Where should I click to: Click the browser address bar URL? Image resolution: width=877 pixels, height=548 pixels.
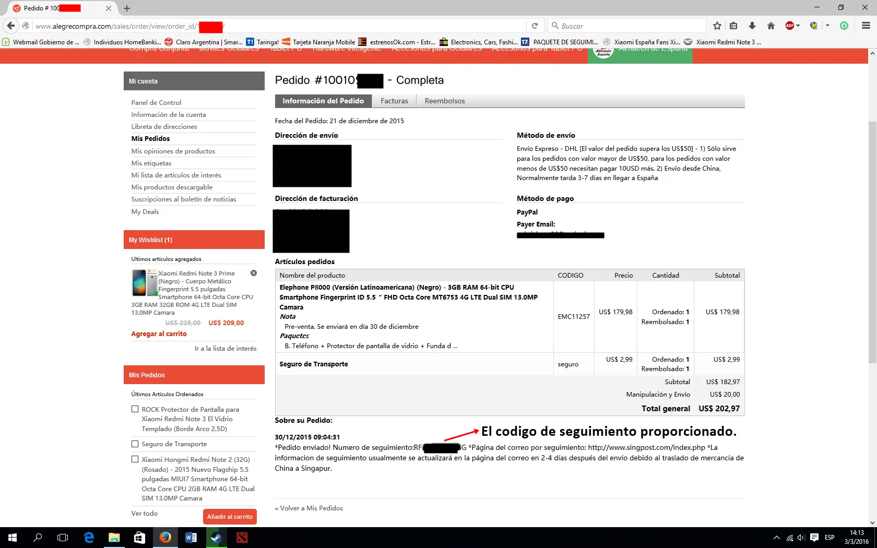[279, 26]
